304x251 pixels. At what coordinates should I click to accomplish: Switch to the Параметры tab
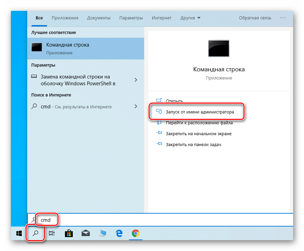pyautogui.click(x=131, y=18)
